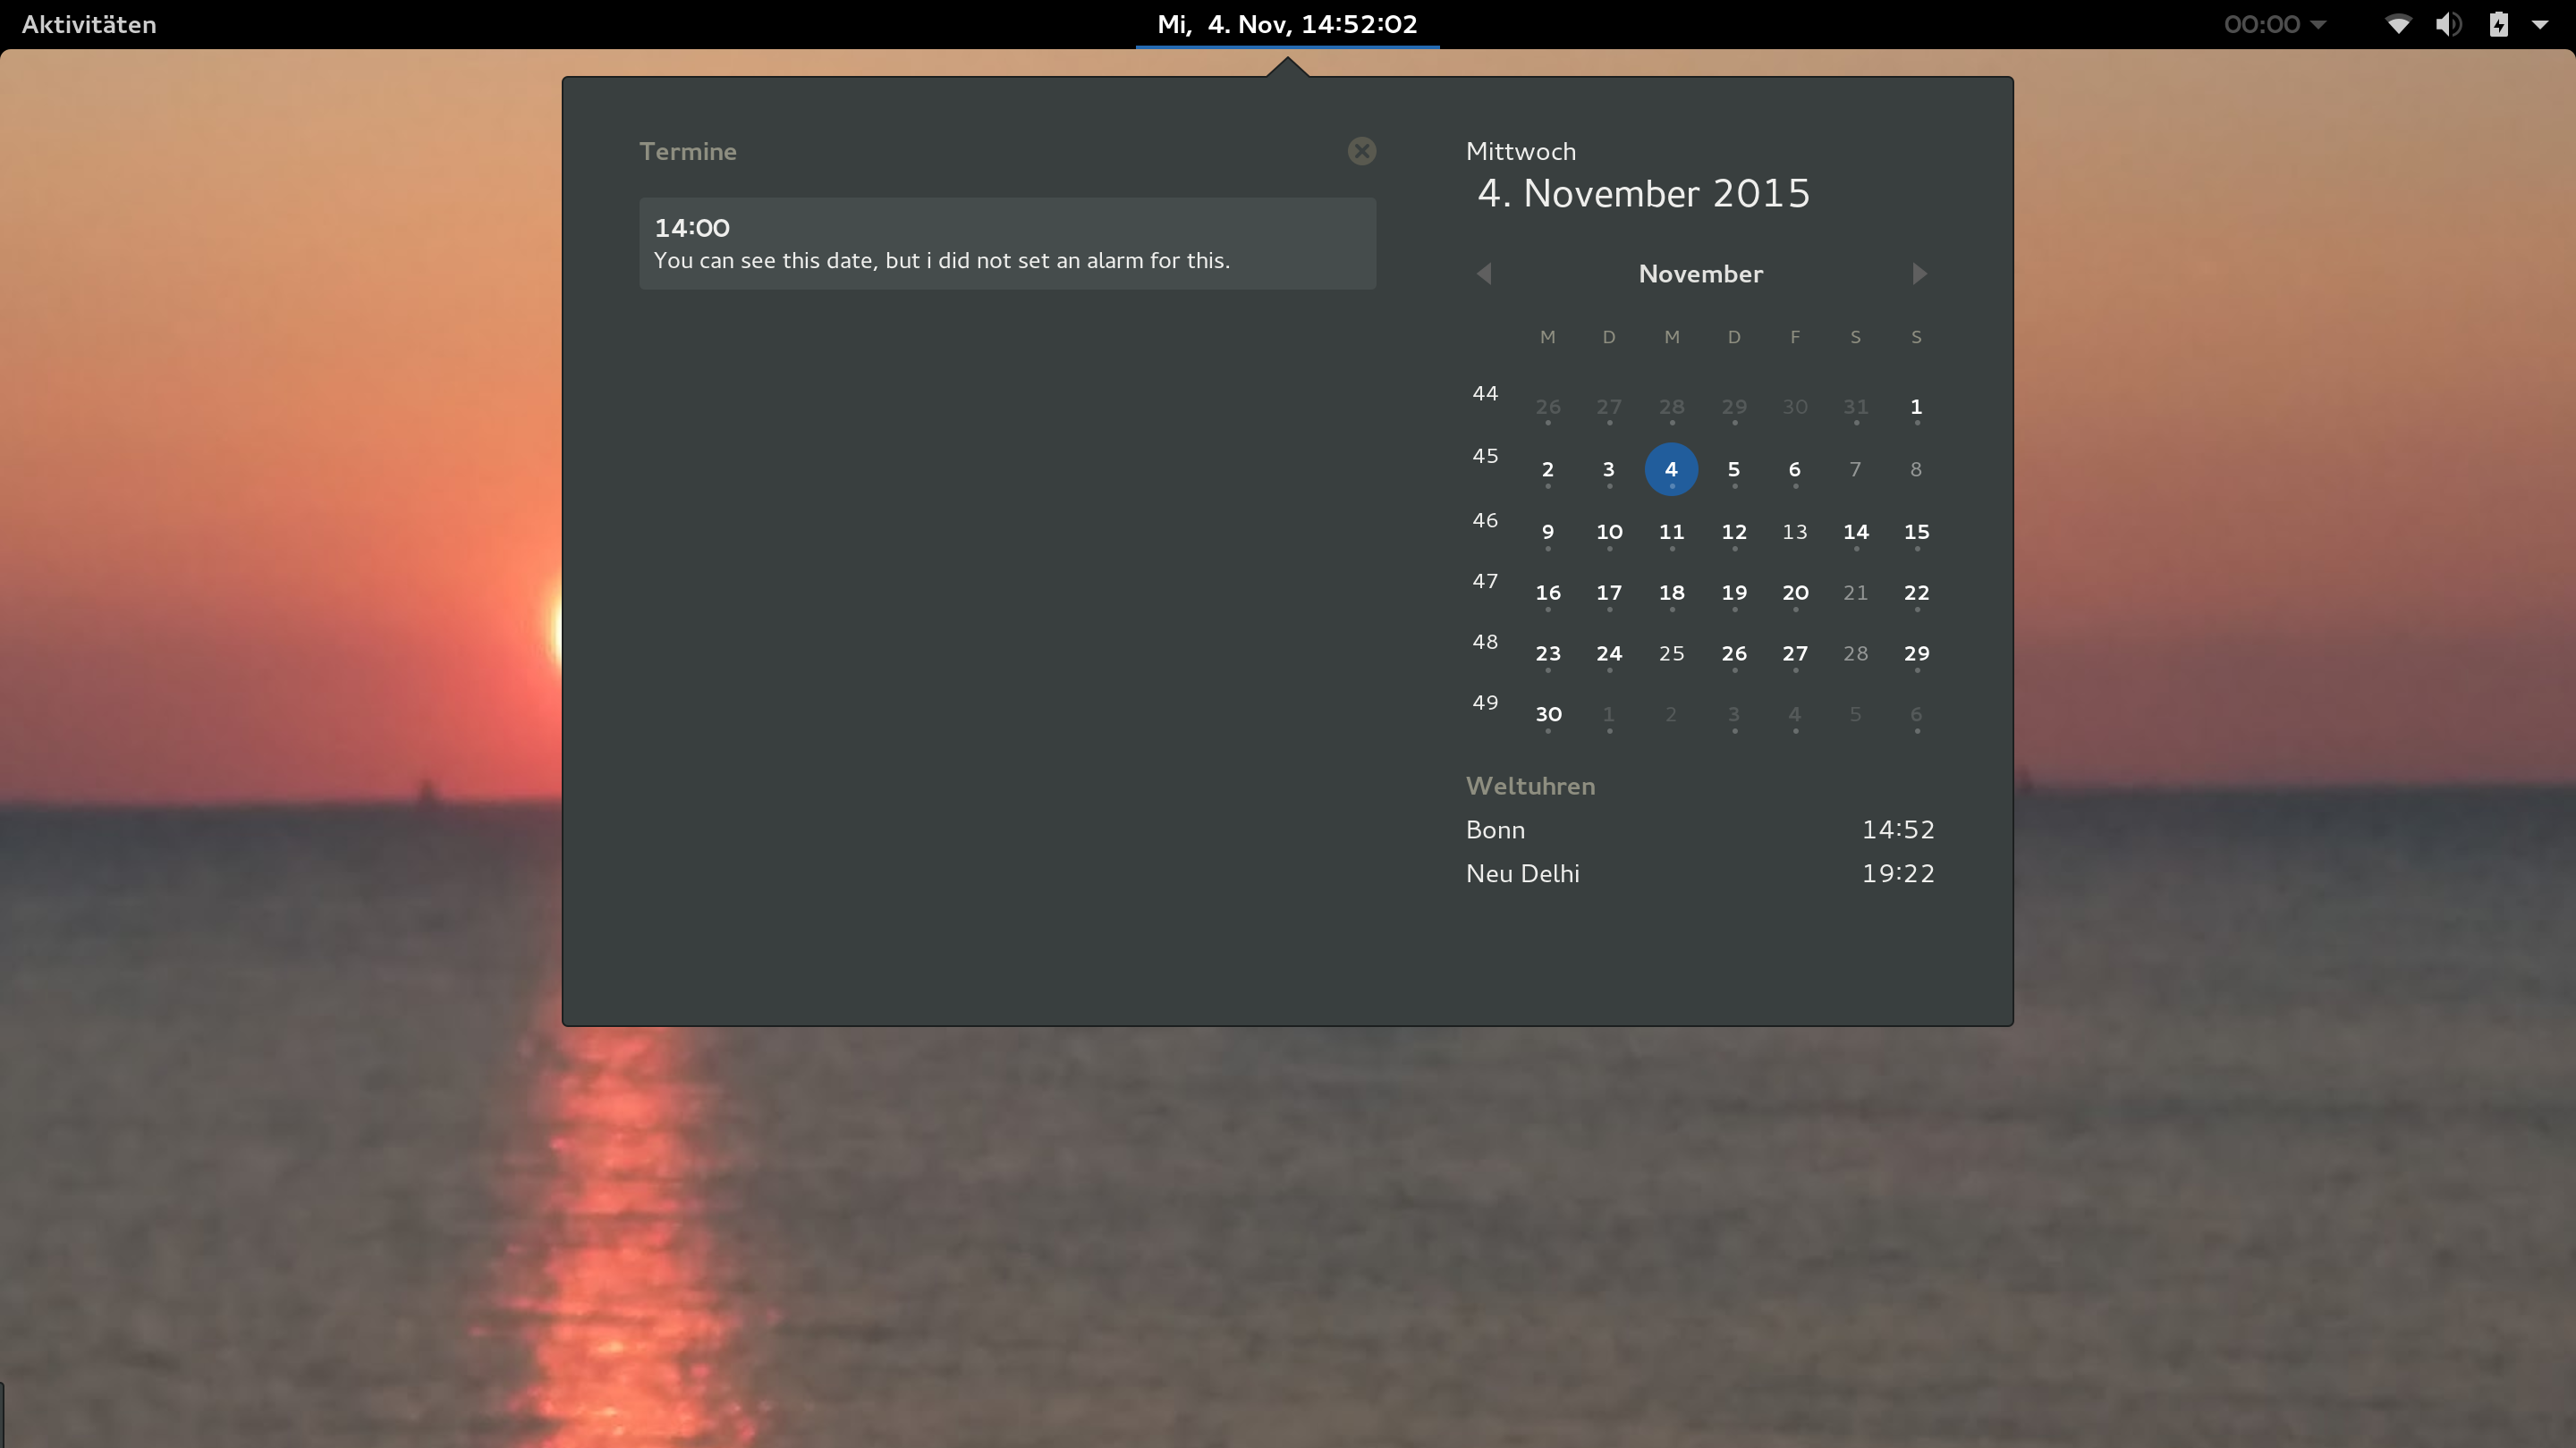This screenshot has height=1448, width=2576.
Task: Select December 5 in week 49
Action: (1855, 714)
